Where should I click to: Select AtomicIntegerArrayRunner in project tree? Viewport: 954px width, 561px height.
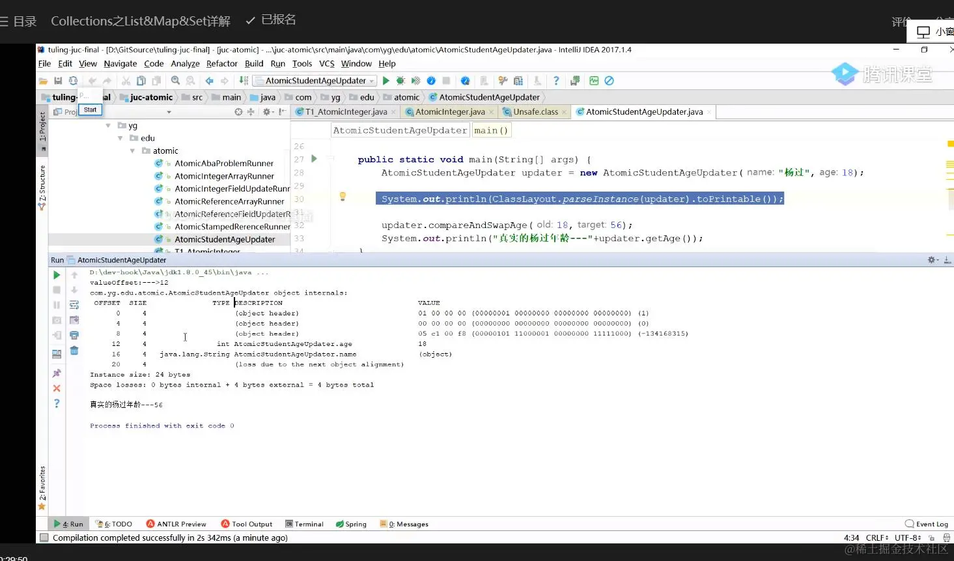(x=224, y=177)
